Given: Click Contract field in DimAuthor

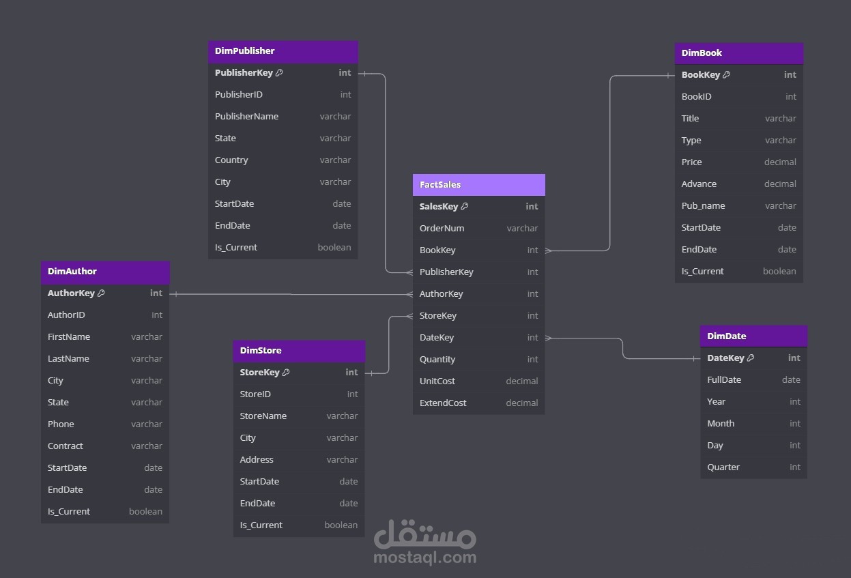Looking at the screenshot, I should pyautogui.click(x=105, y=446).
